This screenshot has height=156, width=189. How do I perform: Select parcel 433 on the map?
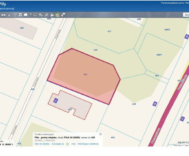coord(85,74)
